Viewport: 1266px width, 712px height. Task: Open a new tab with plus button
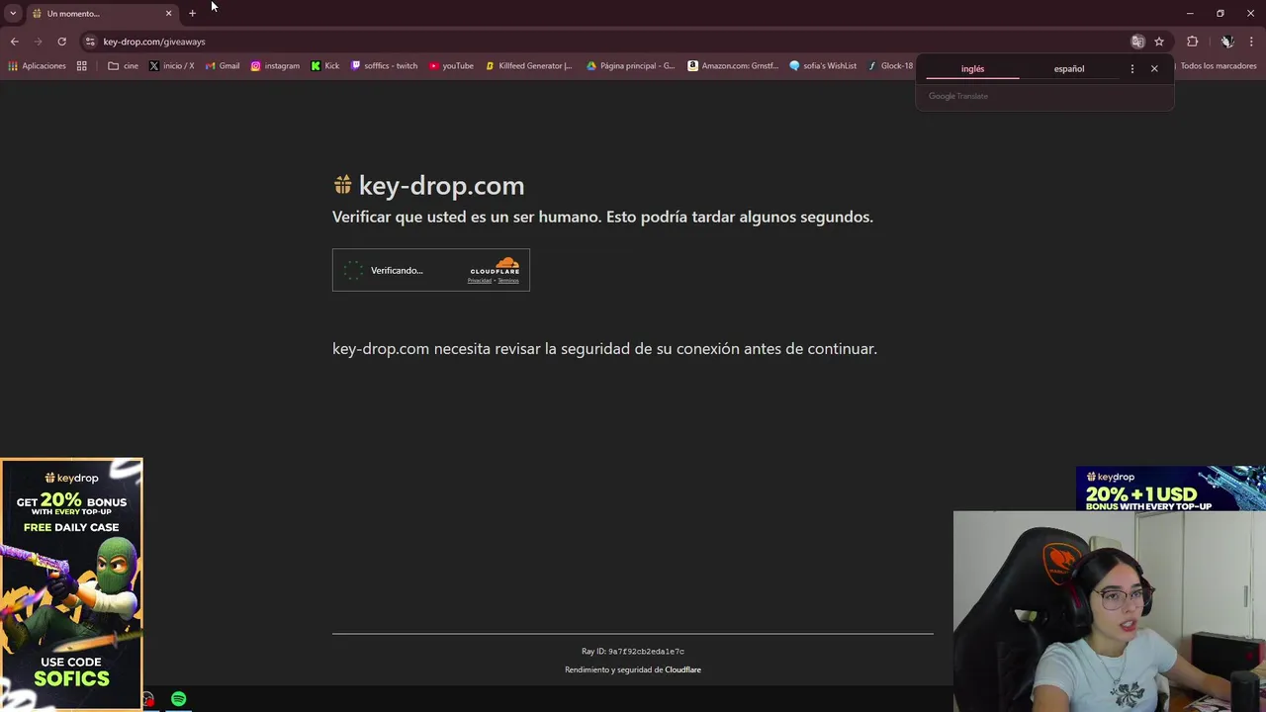pyautogui.click(x=192, y=13)
